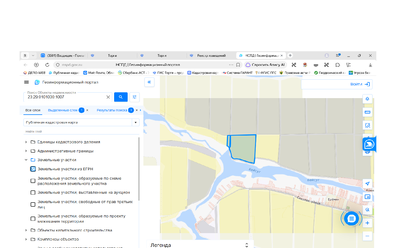The image size is (397, 248).
Task: Toggle the layer for parcels free from third-party rights
Action: [x=33, y=204]
